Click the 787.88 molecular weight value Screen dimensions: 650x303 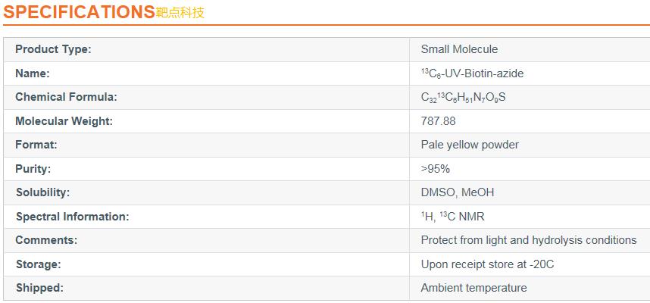click(x=438, y=121)
